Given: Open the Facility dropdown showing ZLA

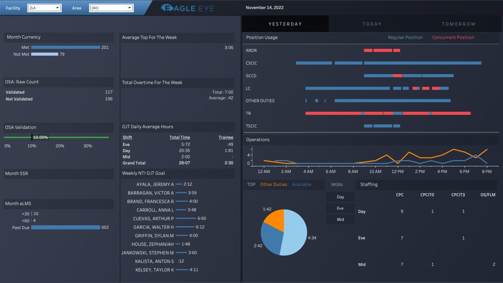Looking at the screenshot, I should 44,8.
